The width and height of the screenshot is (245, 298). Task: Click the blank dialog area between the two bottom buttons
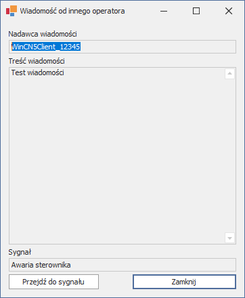point(116,282)
